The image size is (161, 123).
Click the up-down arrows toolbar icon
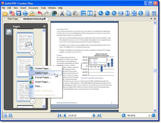(x=141, y=13)
